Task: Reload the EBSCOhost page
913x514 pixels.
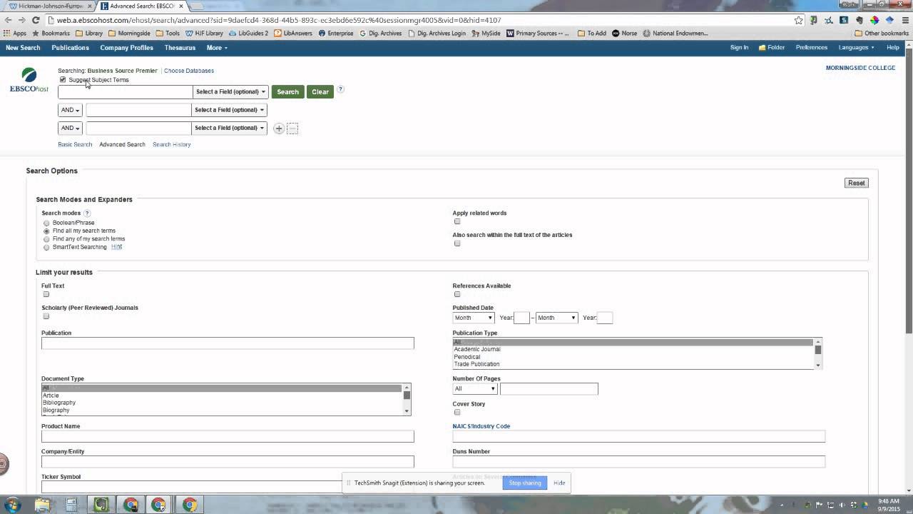Action: point(36,20)
